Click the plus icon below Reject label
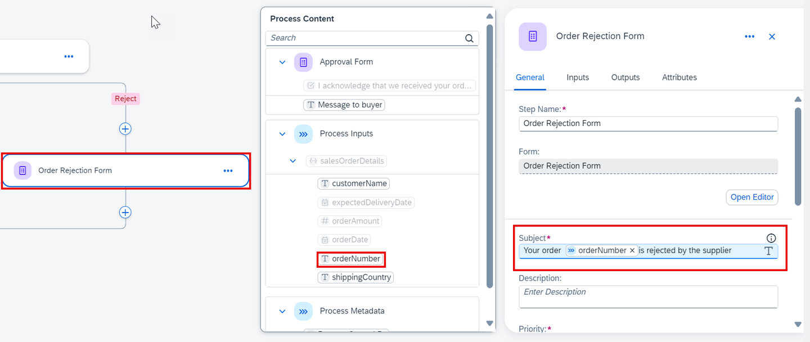This screenshot has width=810, height=342. (125, 129)
